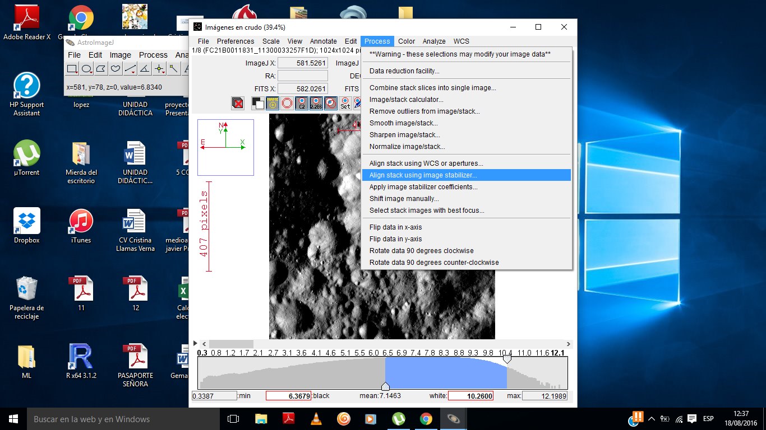Image resolution: width=766 pixels, height=430 pixels.
Task: Select the angle measurement tool
Action: click(x=145, y=69)
